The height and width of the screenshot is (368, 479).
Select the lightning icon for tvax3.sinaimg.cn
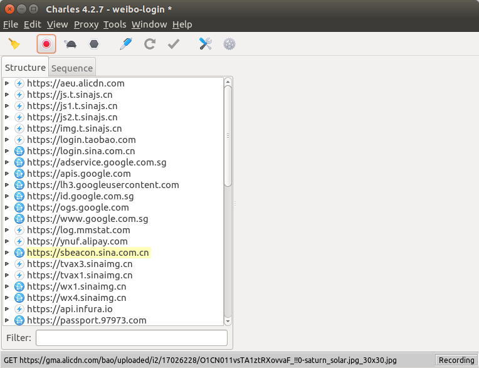pos(19,264)
